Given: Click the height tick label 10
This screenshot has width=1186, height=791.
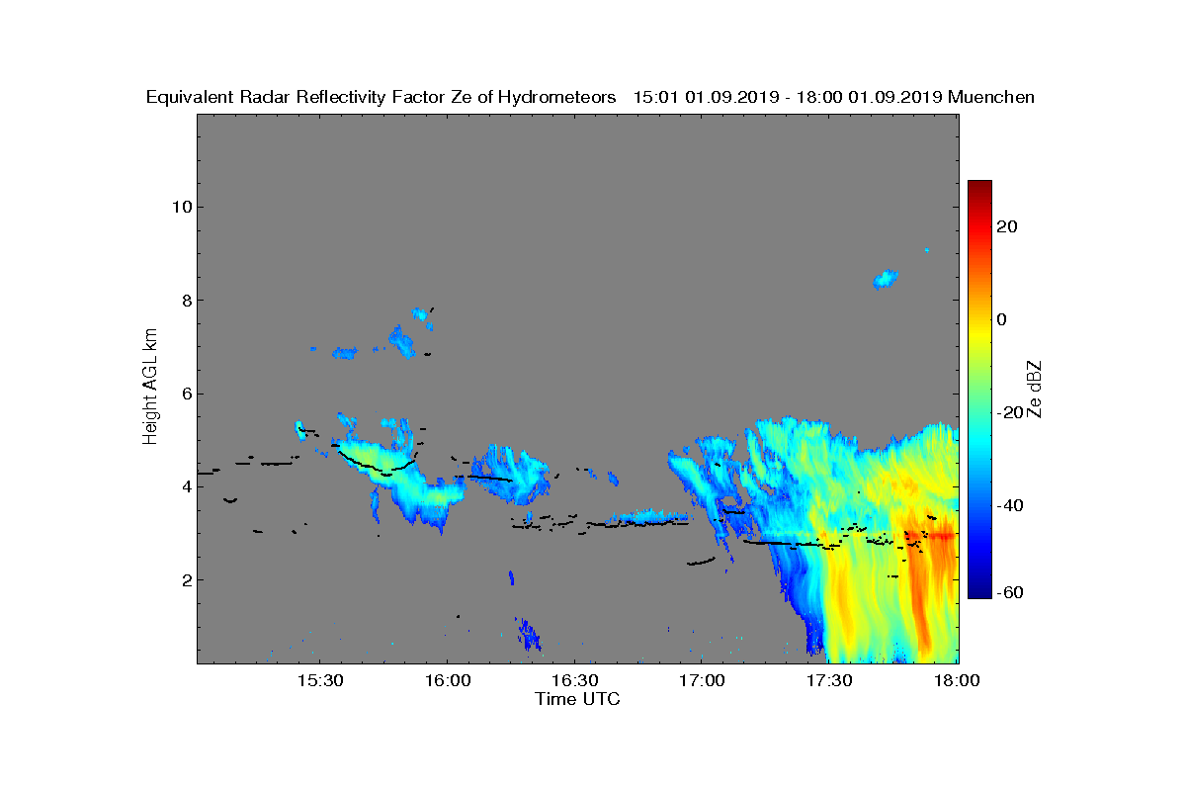Looking at the screenshot, I should [x=180, y=207].
